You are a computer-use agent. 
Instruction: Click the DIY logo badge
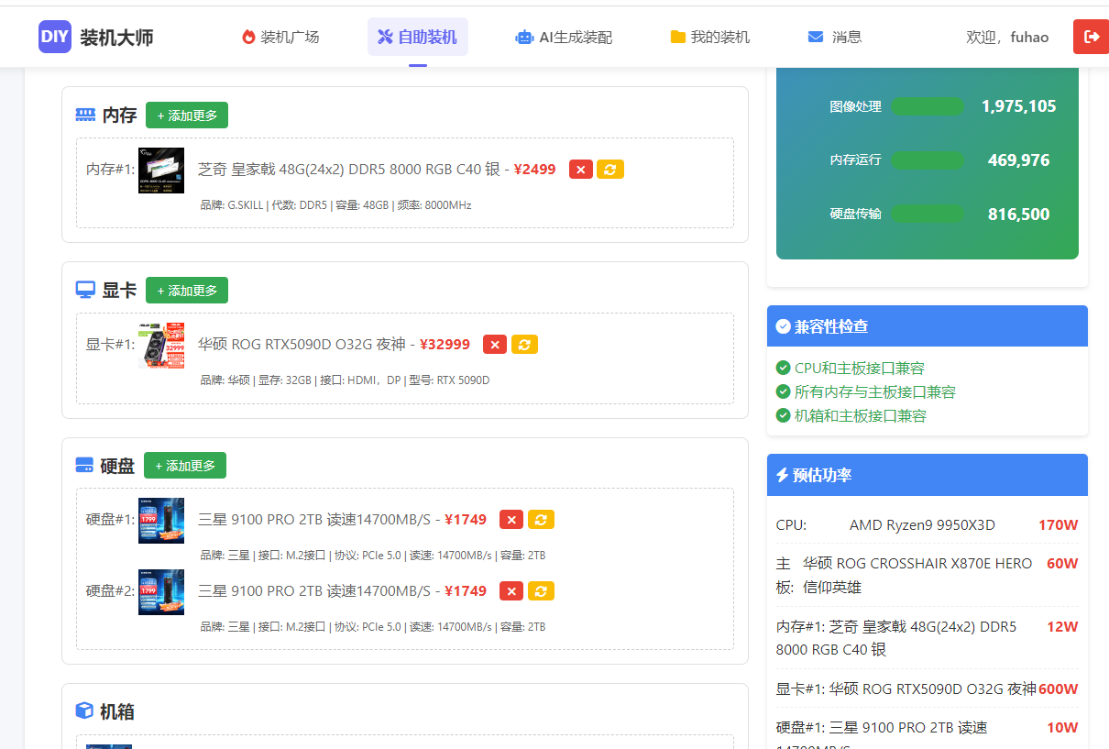[55, 37]
